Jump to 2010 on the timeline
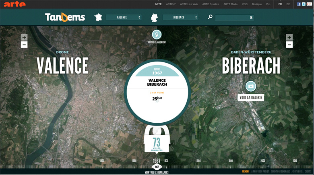 [x=295, y=161]
